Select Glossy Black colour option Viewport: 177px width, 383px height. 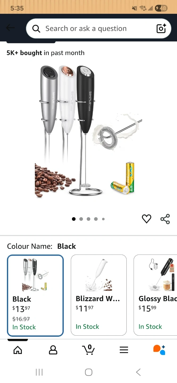click(155, 295)
